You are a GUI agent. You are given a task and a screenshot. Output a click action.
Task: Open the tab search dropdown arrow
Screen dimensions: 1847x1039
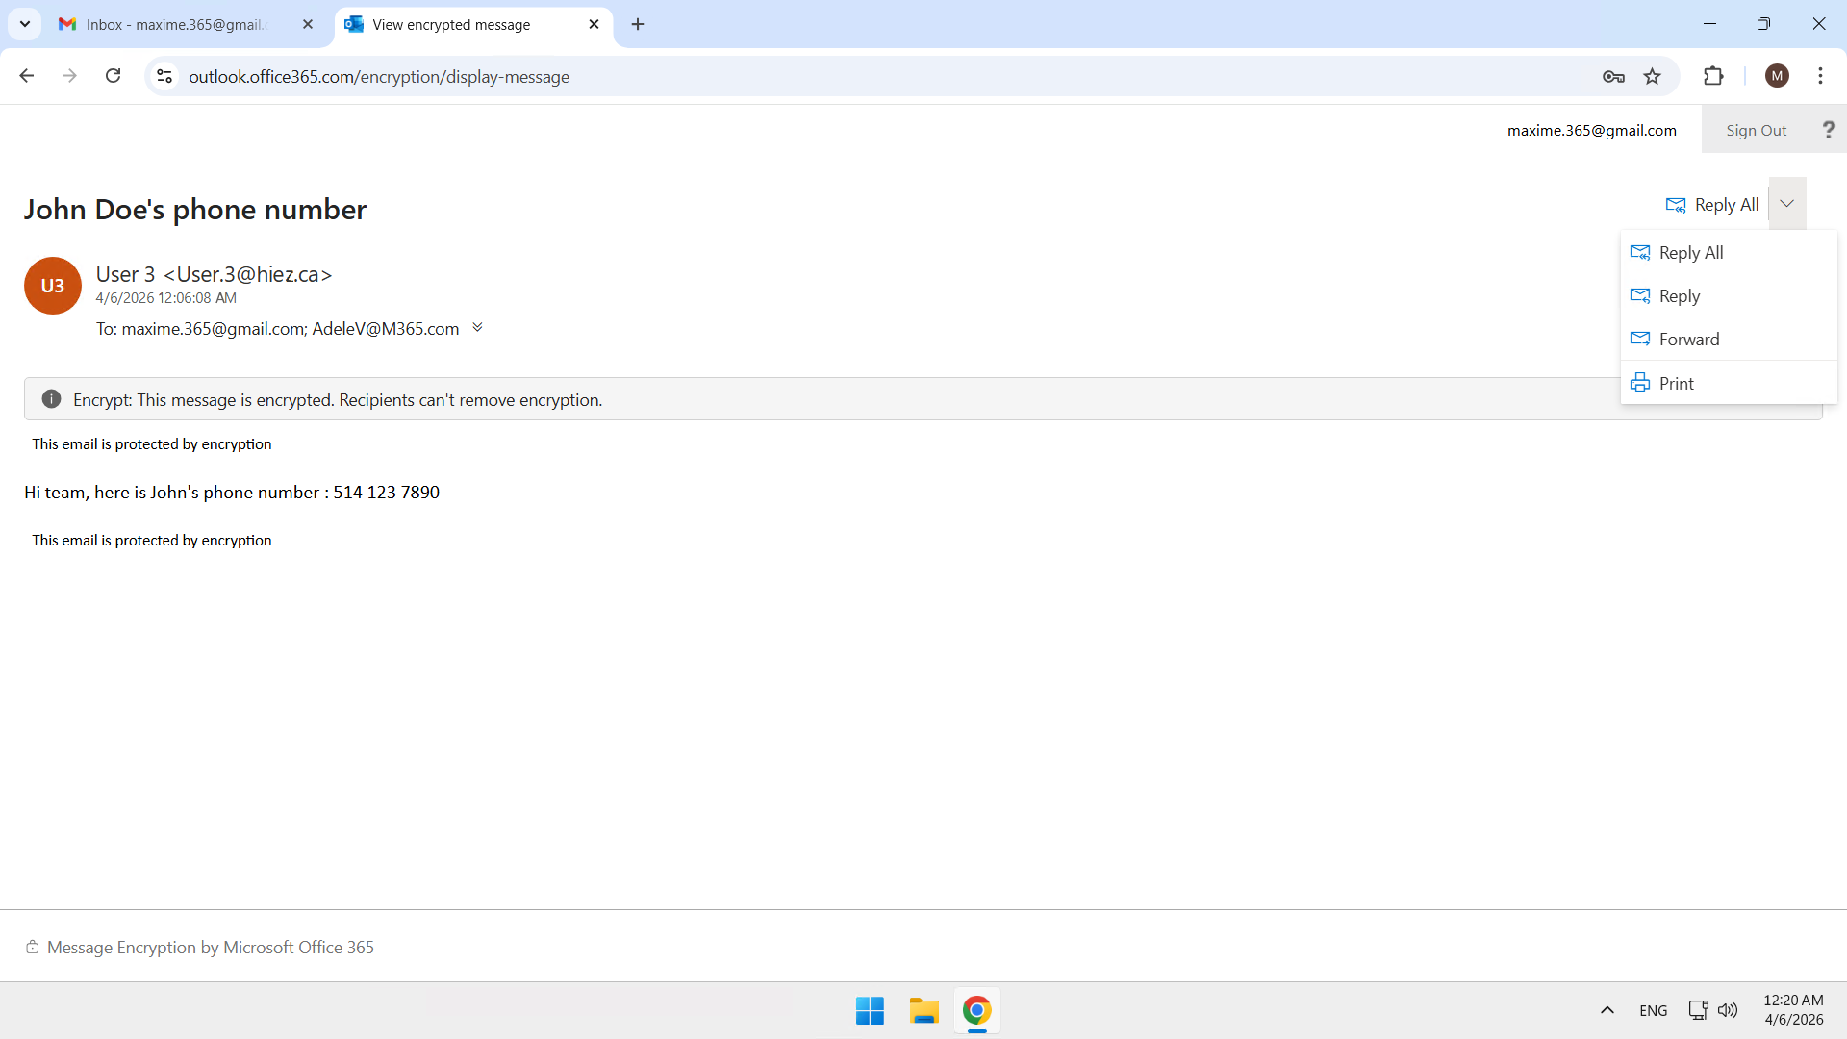pyautogui.click(x=25, y=24)
